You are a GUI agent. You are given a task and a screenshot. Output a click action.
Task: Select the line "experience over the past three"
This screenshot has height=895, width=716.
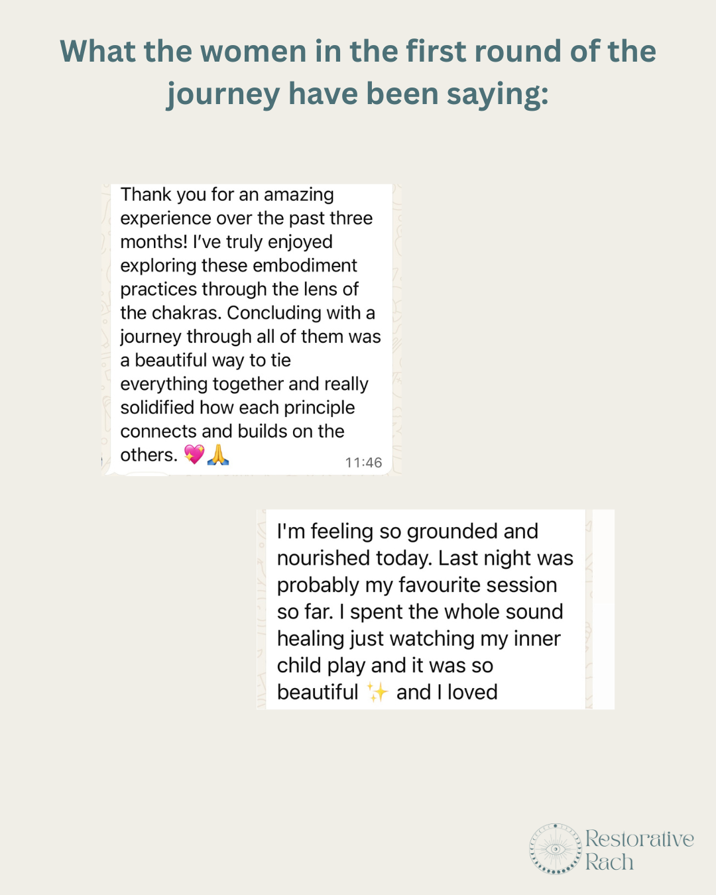246,218
